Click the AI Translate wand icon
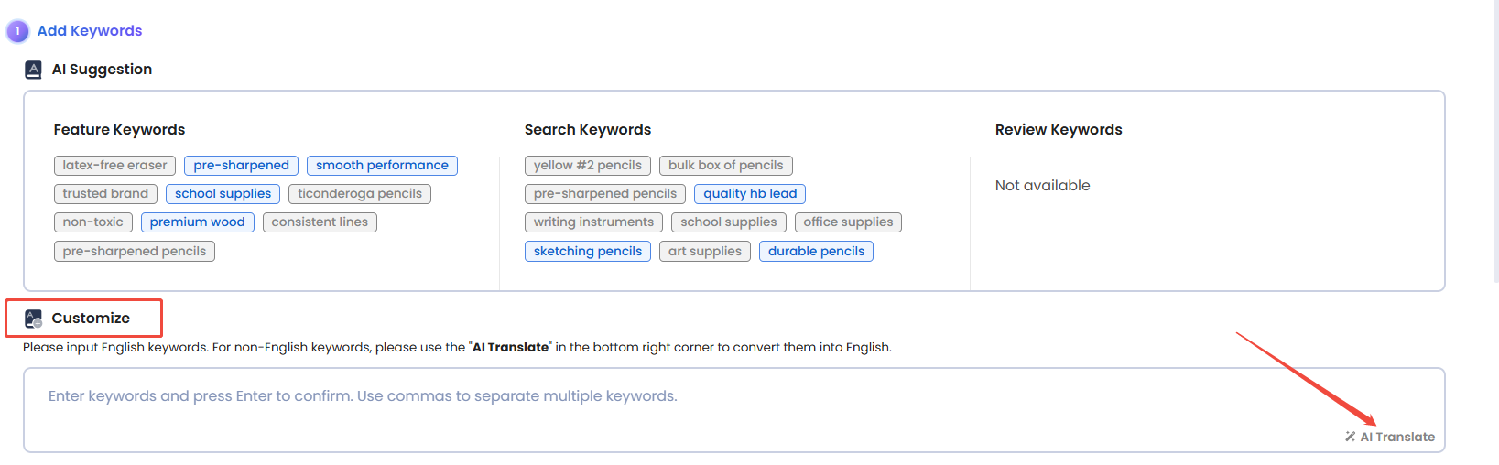Viewport: 1499px width, 465px height. point(1350,437)
